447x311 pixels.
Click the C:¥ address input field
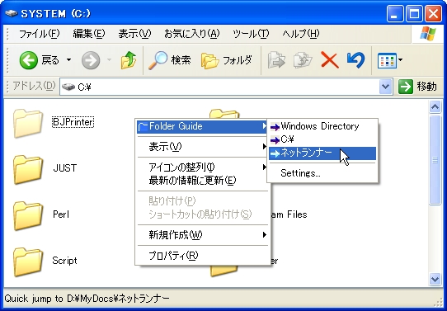(x=219, y=87)
